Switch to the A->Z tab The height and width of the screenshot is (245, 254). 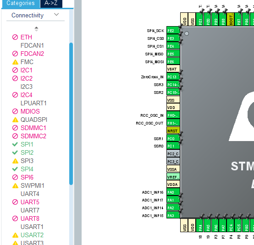tap(51, 3)
